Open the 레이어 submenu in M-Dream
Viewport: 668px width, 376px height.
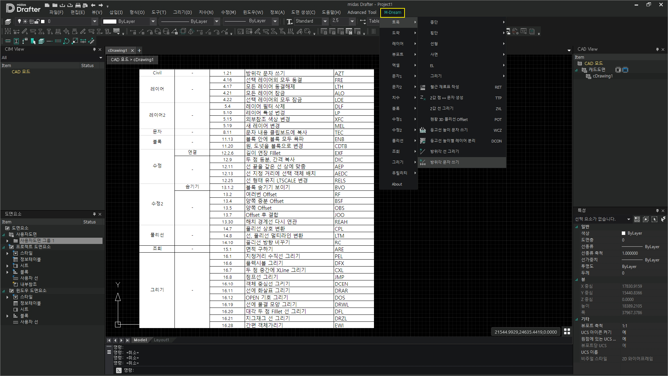[x=398, y=44]
